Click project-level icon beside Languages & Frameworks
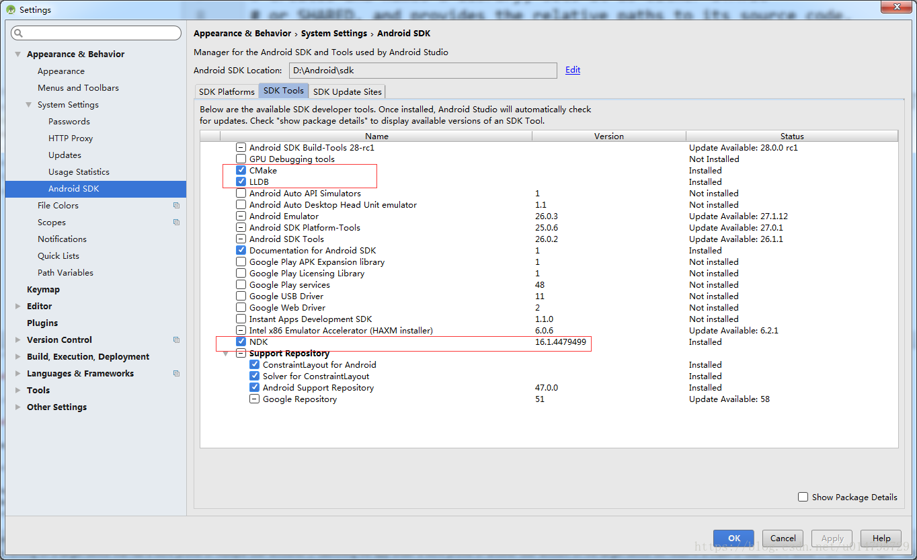 point(176,374)
